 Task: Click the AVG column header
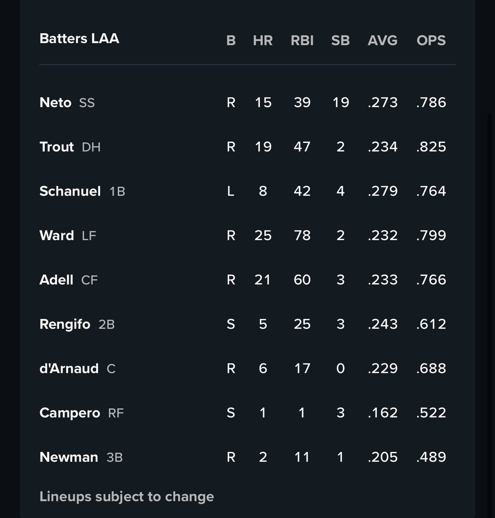[x=382, y=40]
